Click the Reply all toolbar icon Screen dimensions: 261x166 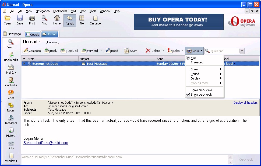64,50
